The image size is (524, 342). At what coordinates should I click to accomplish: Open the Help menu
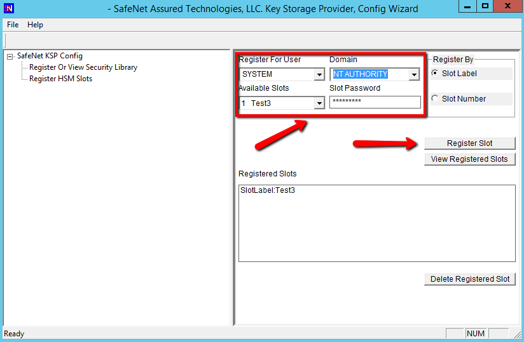click(35, 25)
